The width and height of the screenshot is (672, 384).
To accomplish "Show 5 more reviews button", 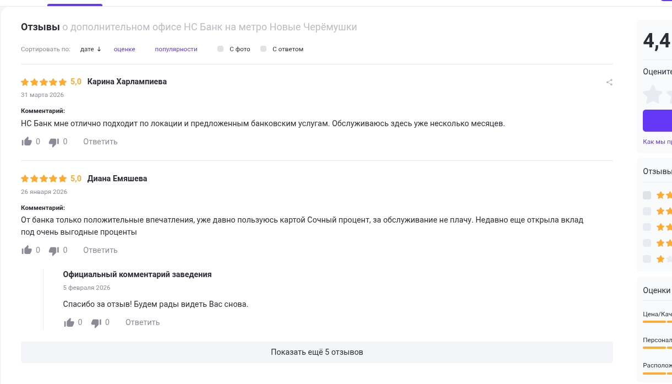I will tap(317, 352).
